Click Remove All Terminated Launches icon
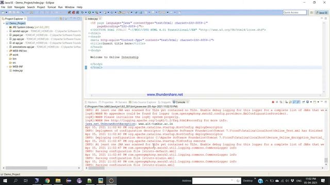The width and height of the screenshot is (330, 185). click(x=280, y=102)
